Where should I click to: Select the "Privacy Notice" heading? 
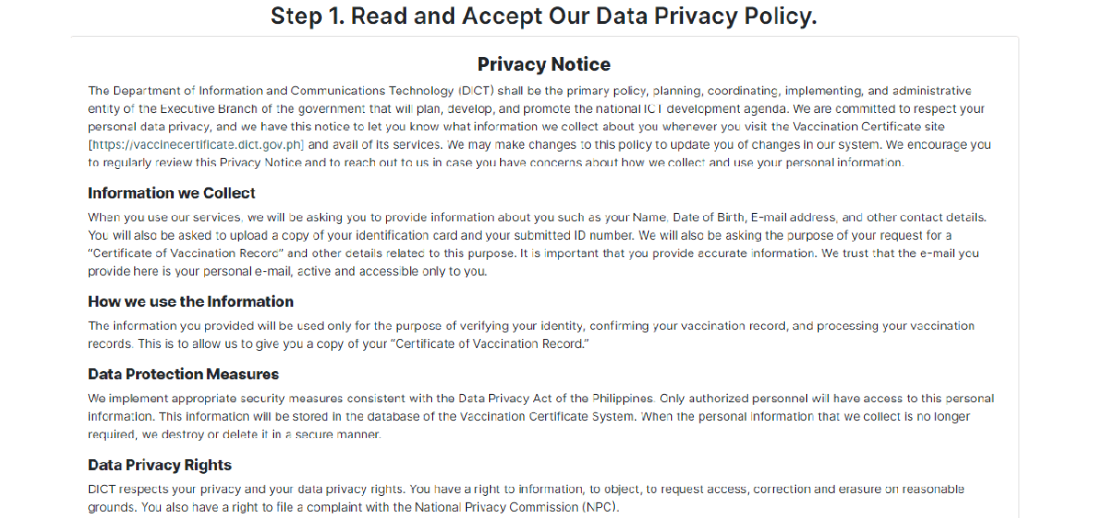tap(543, 64)
